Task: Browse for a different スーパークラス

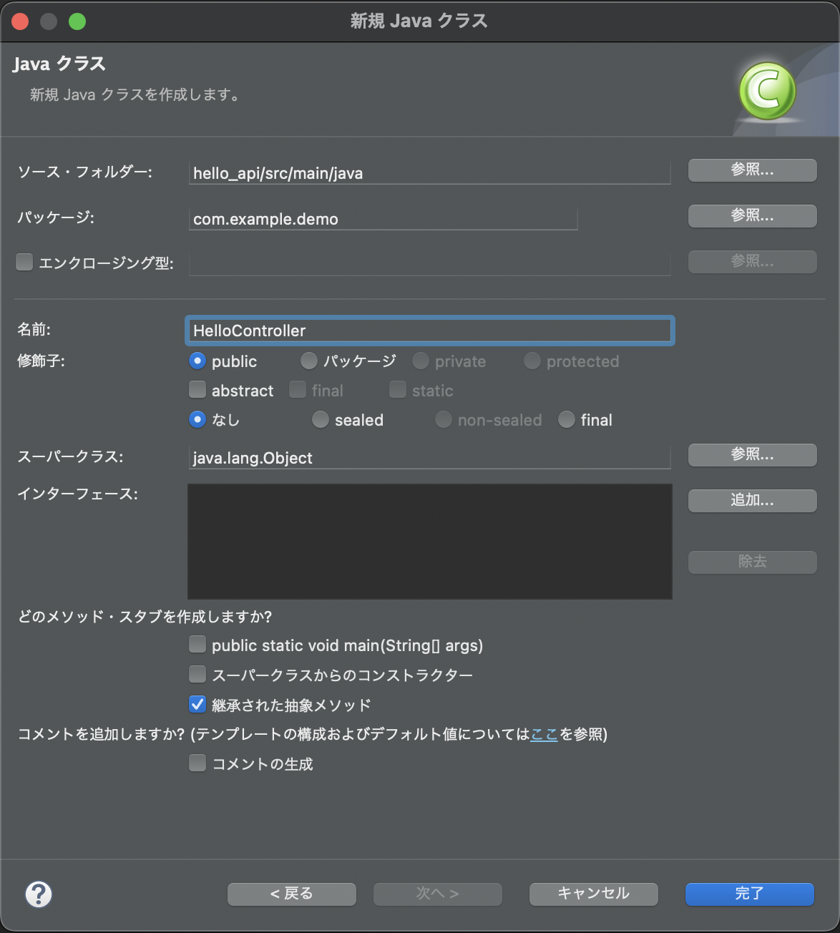Action: [751, 455]
